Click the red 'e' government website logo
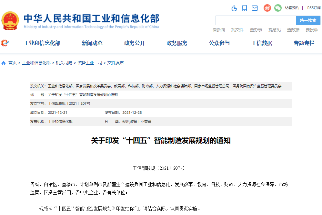322x215 pixels. tap(5, 42)
